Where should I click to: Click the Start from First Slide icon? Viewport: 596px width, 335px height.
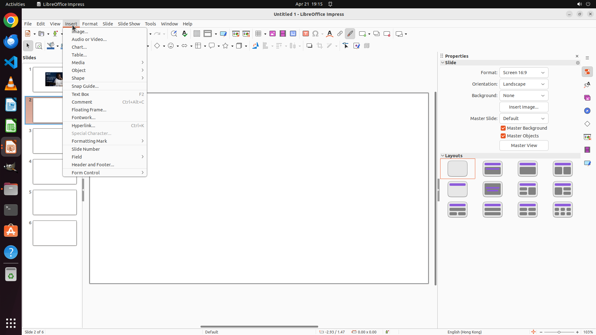(x=236, y=33)
